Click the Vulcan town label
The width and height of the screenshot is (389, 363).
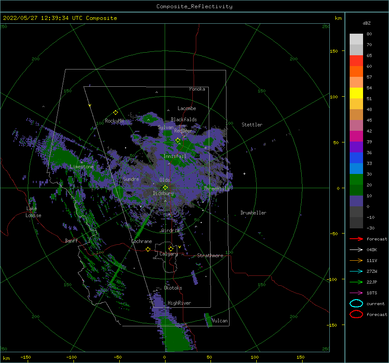(220, 321)
